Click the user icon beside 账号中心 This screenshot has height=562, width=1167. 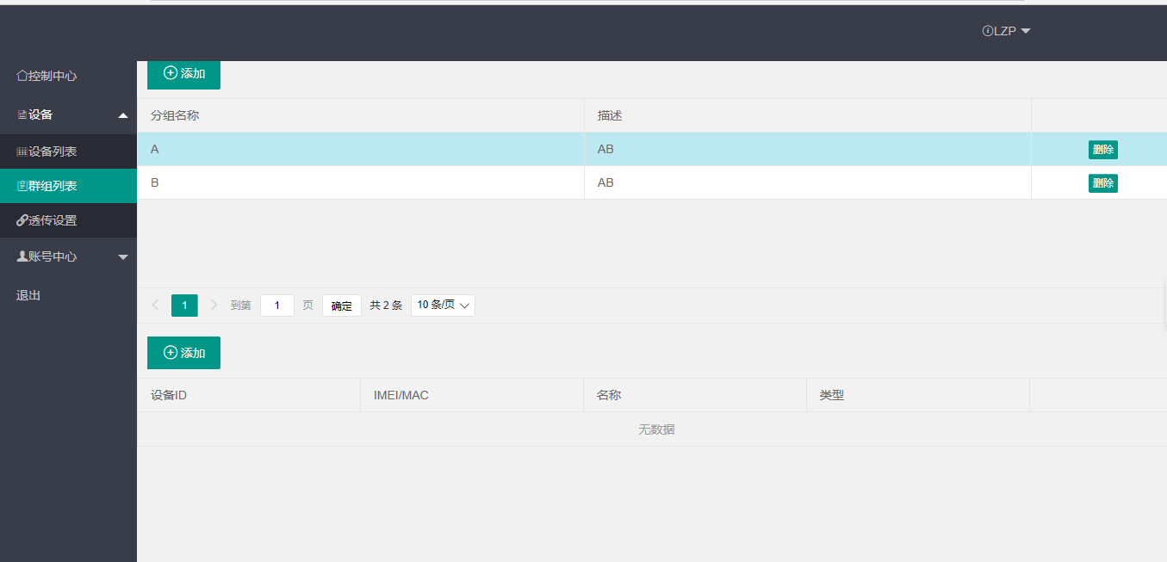[x=22, y=256]
